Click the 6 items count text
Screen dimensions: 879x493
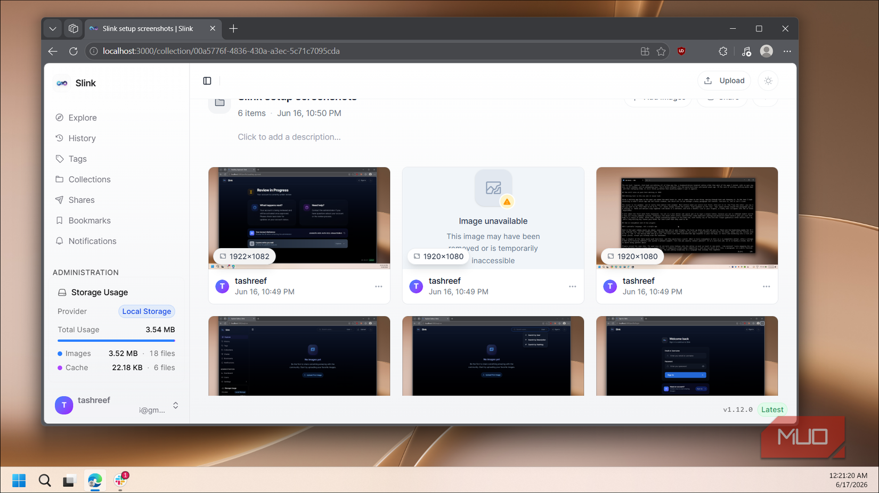tap(251, 113)
